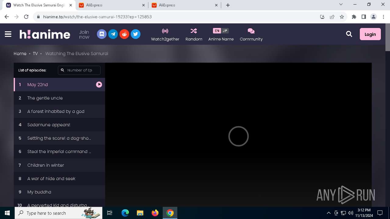This screenshot has width=390, height=219.
Task: Switch to The Elusive Samurai tab
Action: [x=39, y=5]
